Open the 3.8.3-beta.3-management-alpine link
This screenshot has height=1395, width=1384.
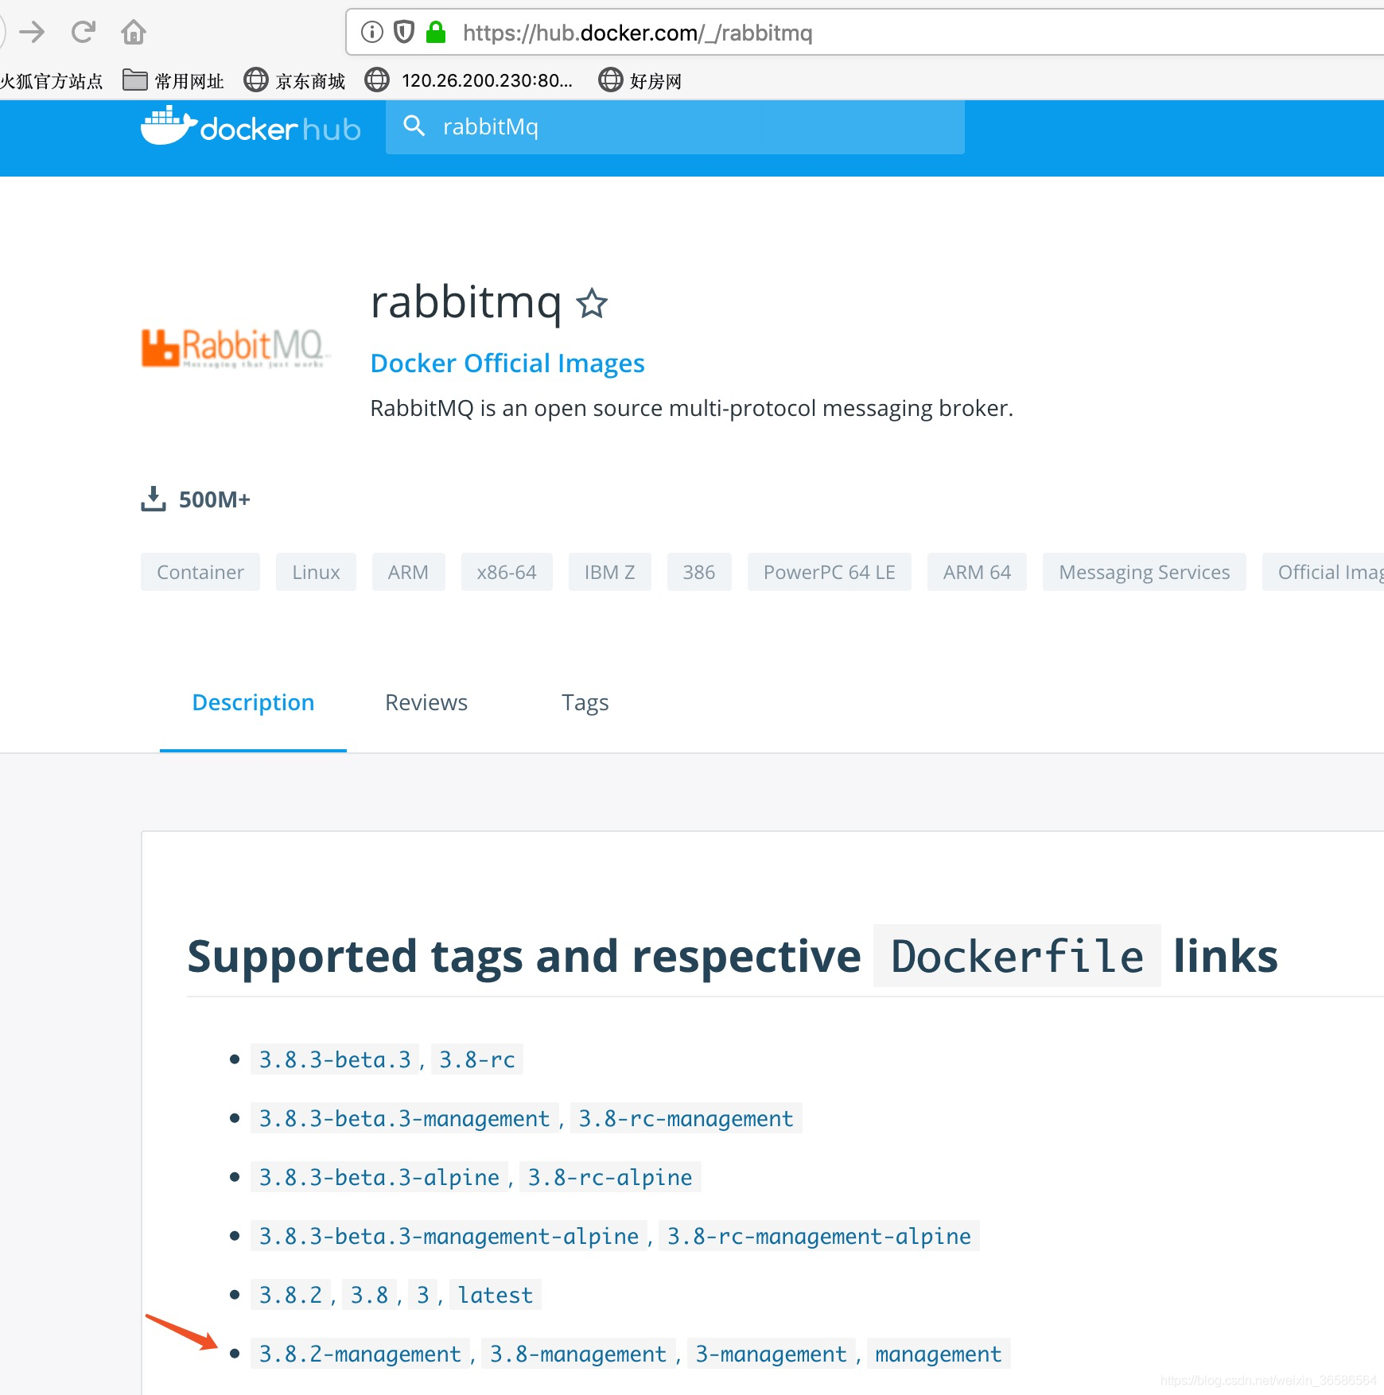pos(449,1236)
